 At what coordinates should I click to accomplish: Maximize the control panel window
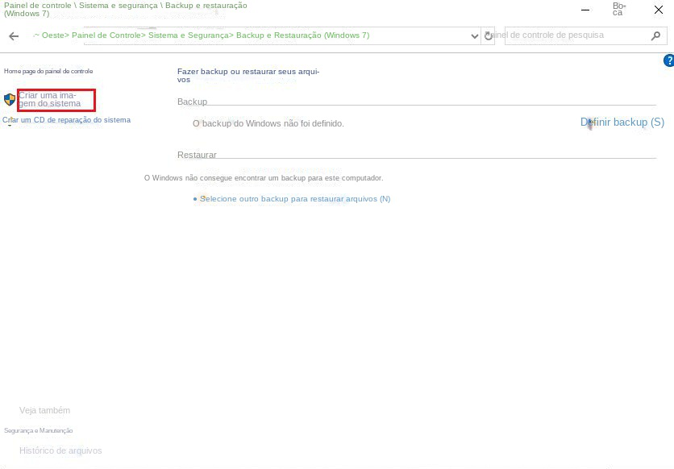618,10
